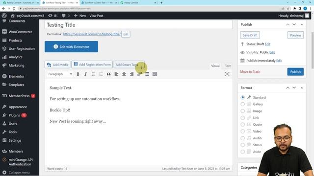This screenshot has width=314, height=176.
Task: Open updates count 81
Action: click(53, 16)
